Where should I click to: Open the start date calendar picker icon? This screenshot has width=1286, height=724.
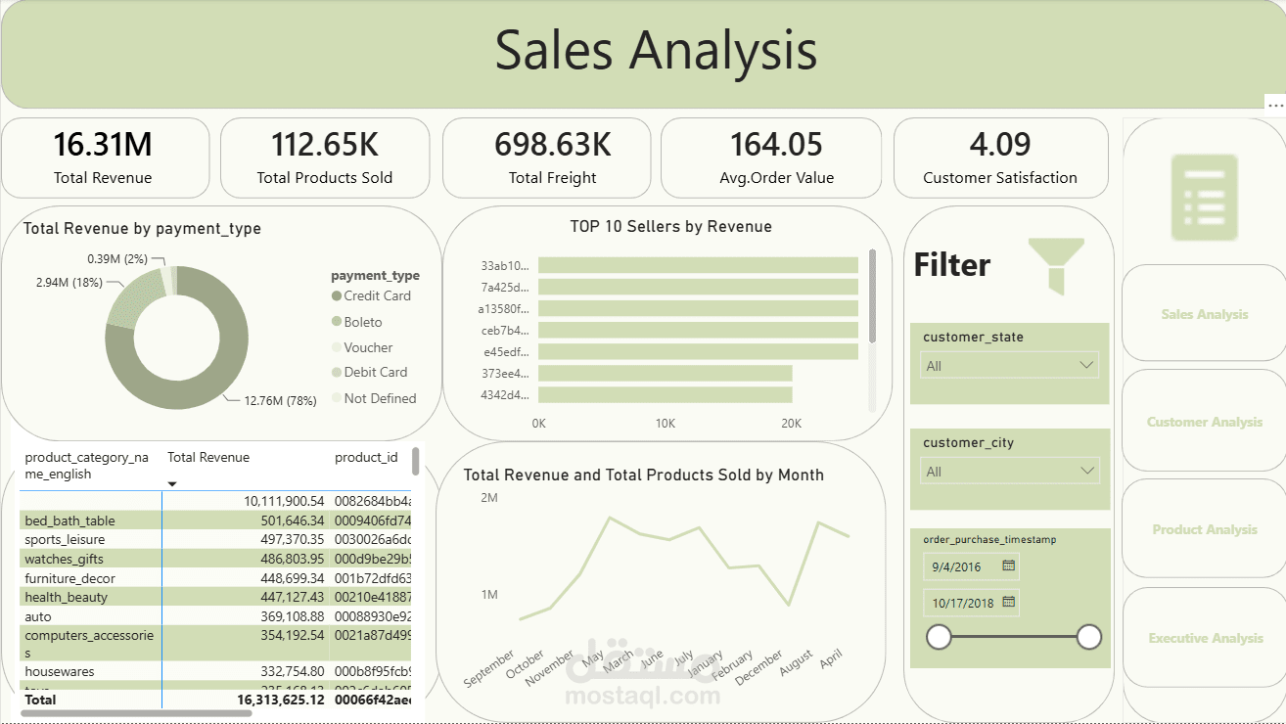click(x=1009, y=566)
